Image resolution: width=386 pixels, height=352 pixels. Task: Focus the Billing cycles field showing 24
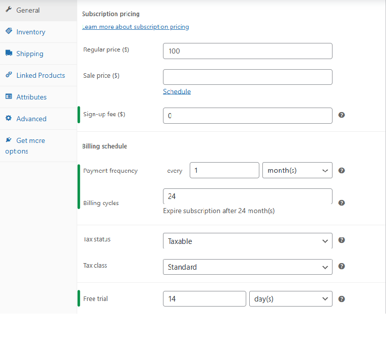[x=248, y=196]
